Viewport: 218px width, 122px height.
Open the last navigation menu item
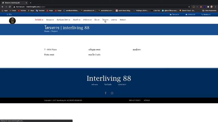[123, 20]
